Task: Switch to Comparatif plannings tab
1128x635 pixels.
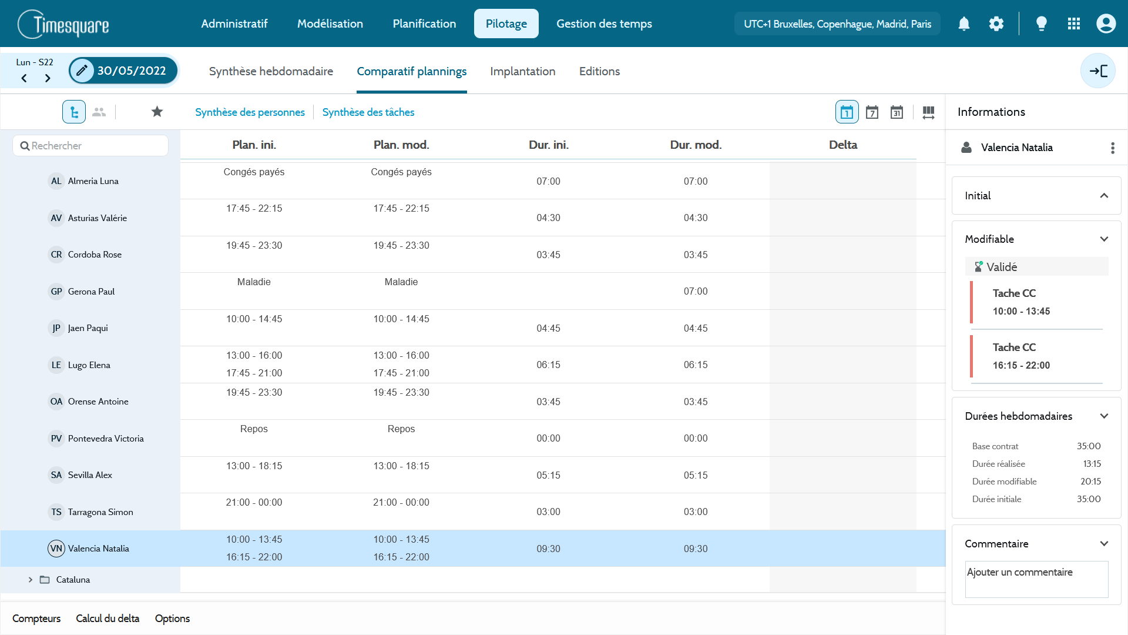Action: 412,71
